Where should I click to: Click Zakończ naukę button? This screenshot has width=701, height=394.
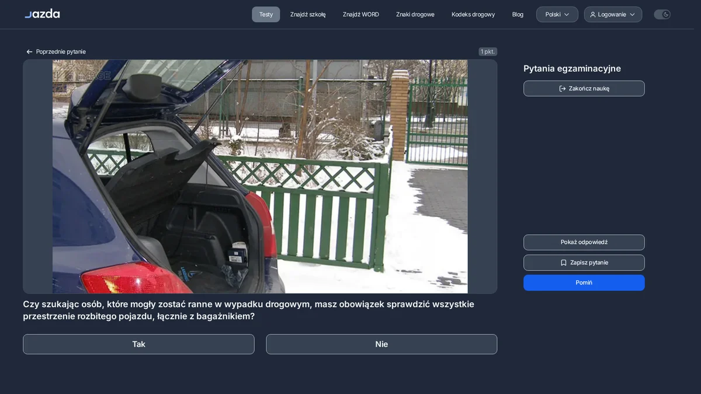(584, 88)
